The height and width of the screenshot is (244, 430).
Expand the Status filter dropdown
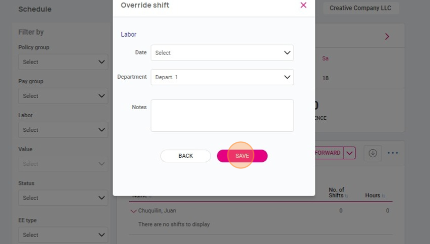pos(63,198)
